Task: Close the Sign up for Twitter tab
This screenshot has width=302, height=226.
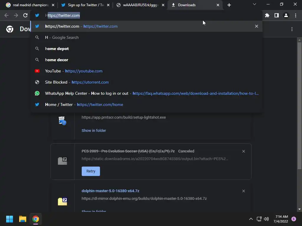Action: point(108,5)
